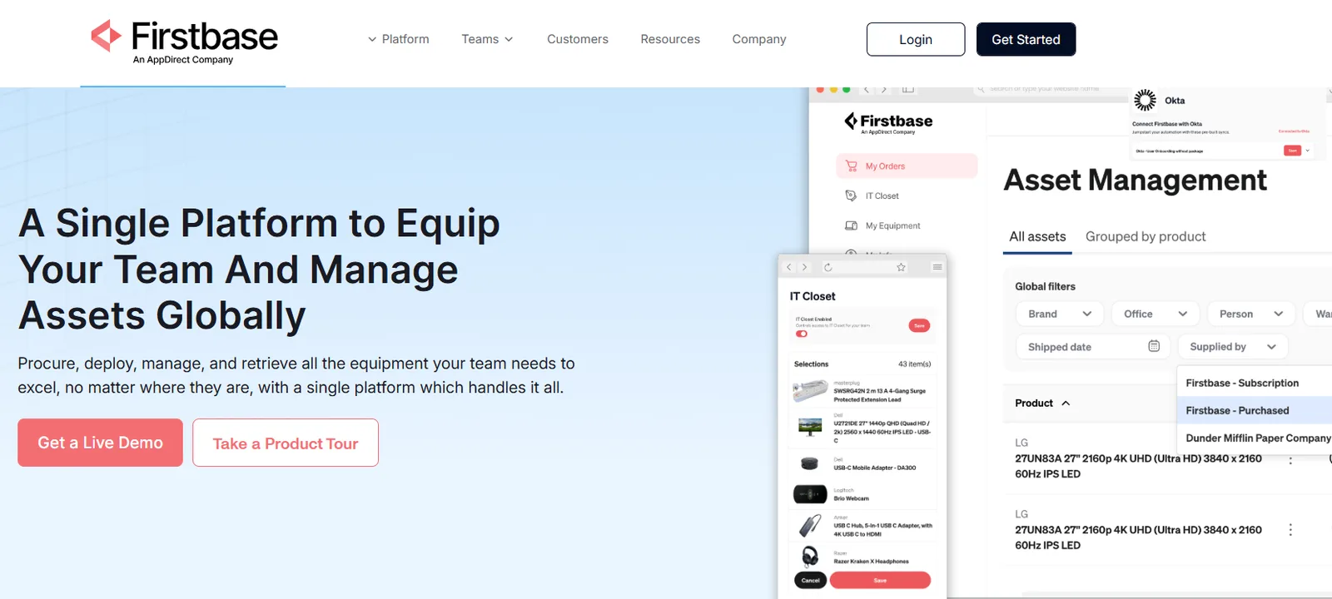Image resolution: width=1332 pixels, height=599 pixels.
Task: Click the back arrow in the IT Closet window
Action: (789, 267)
